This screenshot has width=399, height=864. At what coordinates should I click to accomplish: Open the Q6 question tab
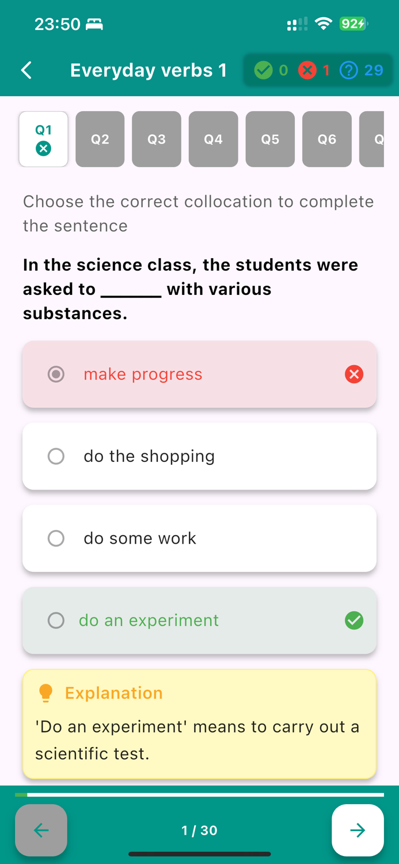tap(327, 139)
